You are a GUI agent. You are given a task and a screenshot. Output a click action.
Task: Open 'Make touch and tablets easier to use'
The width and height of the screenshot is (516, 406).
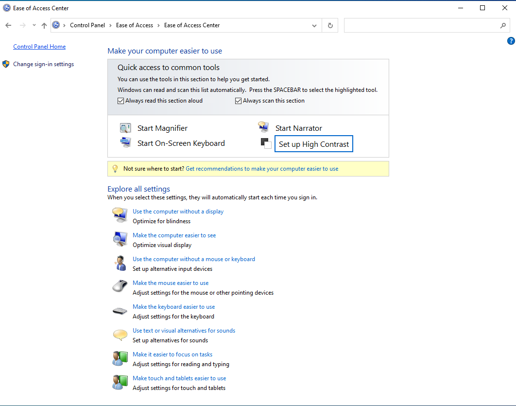[x=179, y=378]
